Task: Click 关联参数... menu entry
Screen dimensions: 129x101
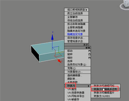Action: [x=78, y=82]
